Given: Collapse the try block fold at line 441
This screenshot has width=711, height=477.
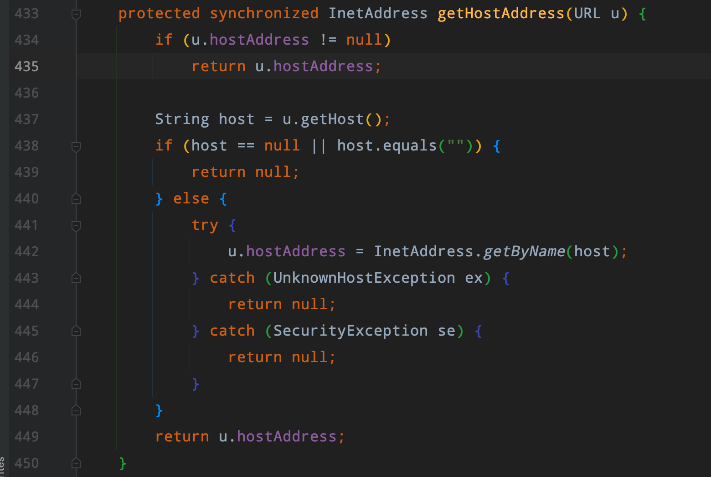Looking at the screenshot, I should [x=76, y=225].
